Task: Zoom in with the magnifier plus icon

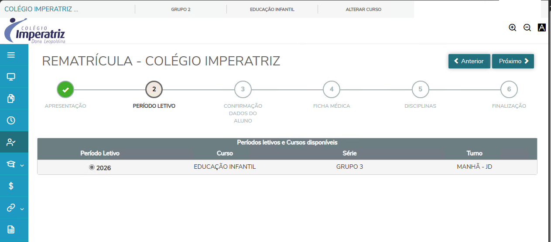Action: pyautogui.click(x=513, y=27)
